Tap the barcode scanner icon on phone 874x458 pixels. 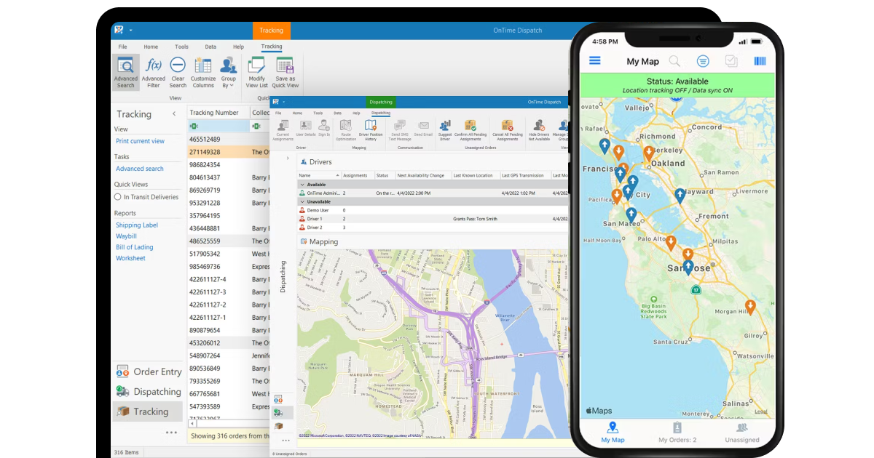[x=760, y=61]
